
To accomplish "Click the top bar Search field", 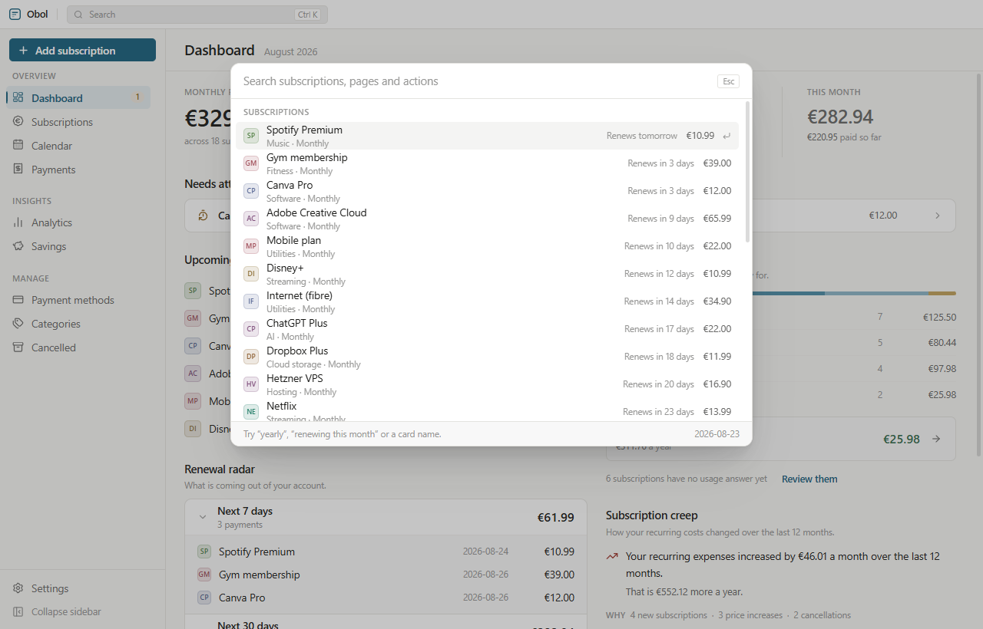I will pos(197,15).
